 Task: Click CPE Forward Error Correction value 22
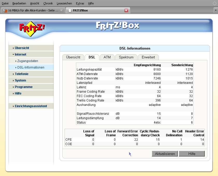click(136, 139)
